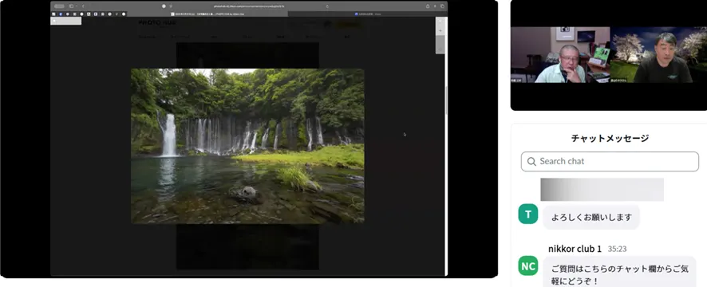Reload the page with the refresh icon

coord(327,6)
